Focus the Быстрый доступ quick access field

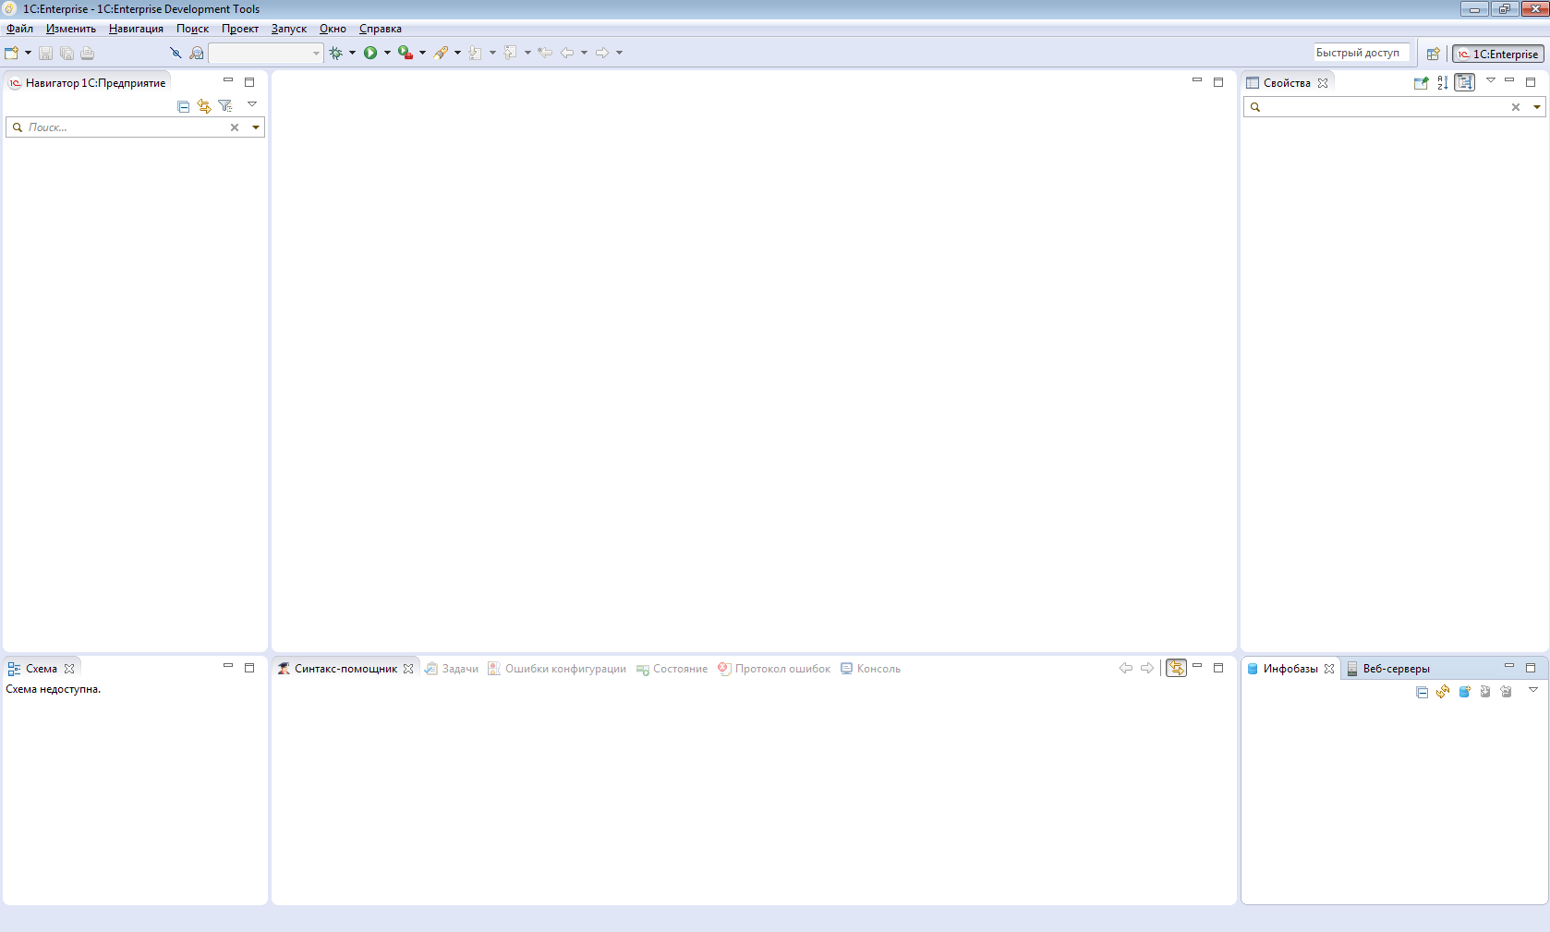coord(1362,53)
